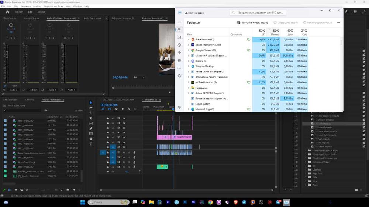Select the Type tool
This screenshot has height=207, width=369.
click(91, 144)
